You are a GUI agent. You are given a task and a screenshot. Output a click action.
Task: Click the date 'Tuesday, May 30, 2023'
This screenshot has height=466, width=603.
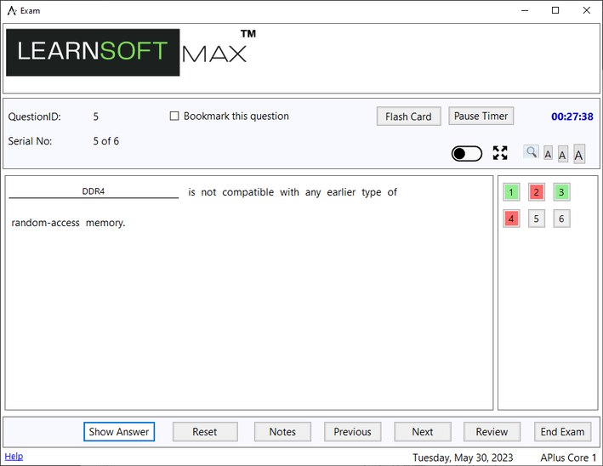click(463, 457)
